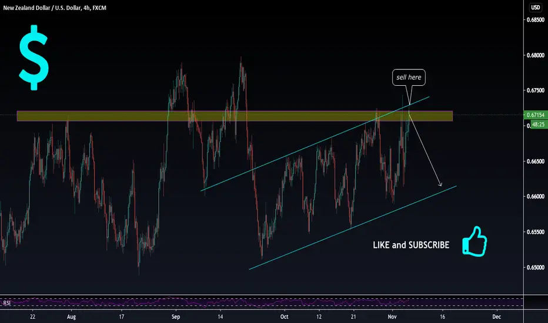Click the Nov label on time axis
The image size is (548, 323).
coord(392,317)
